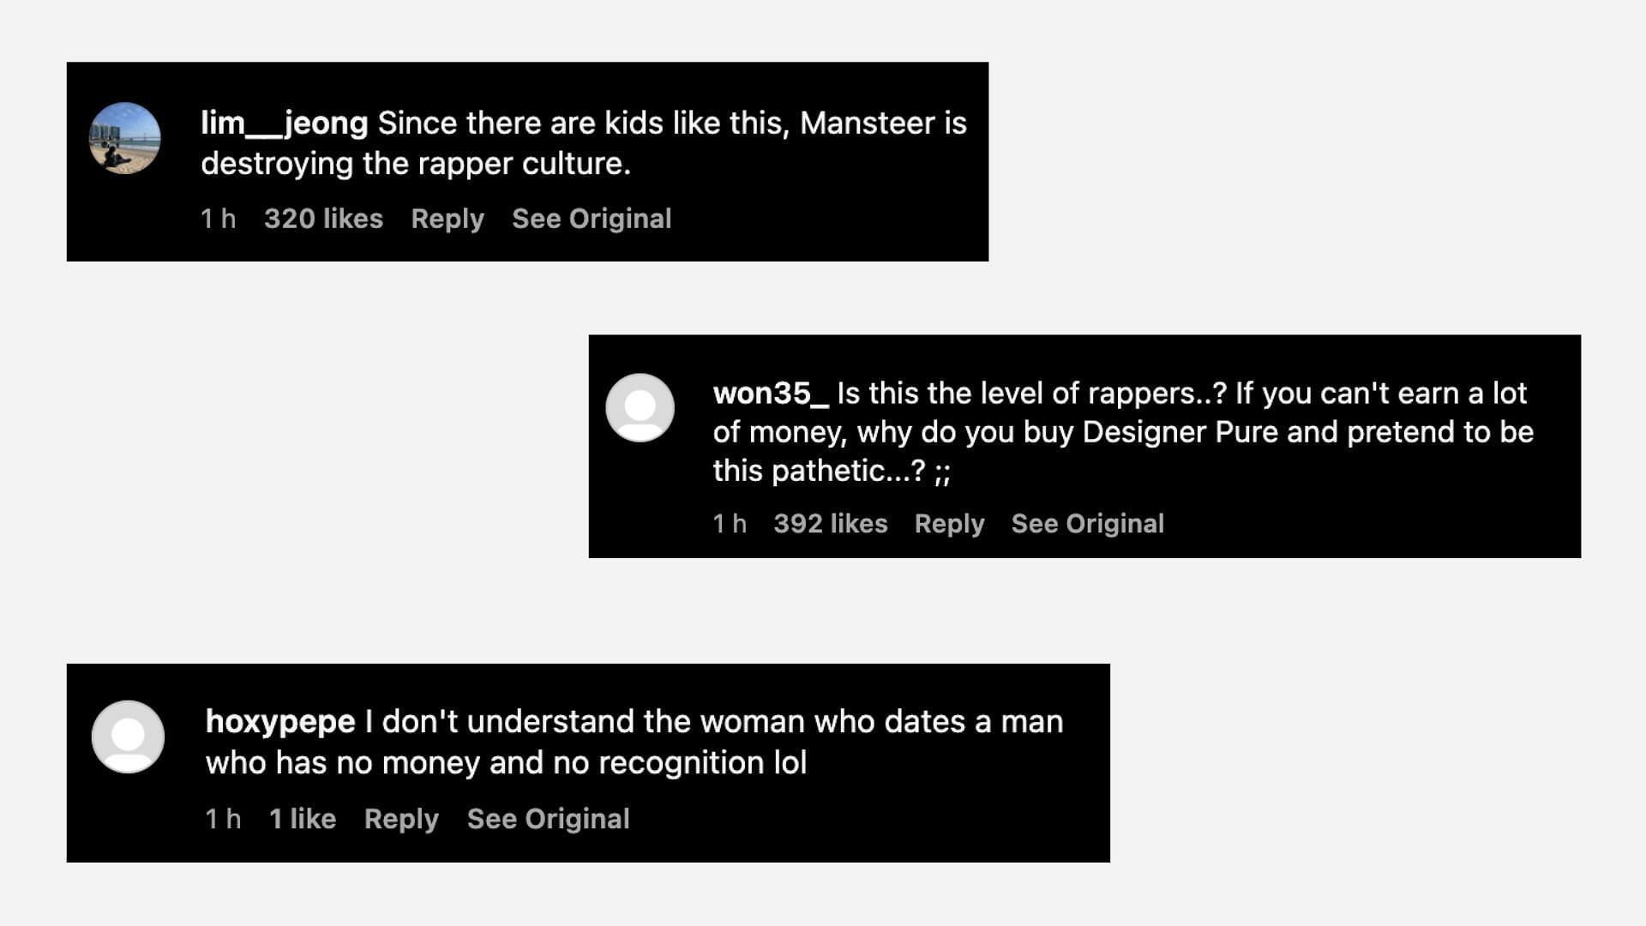Image resolution: width=1646 pixels, height=926 pixels.
Task: Reply to won35_'s comment
Action: (x=949, y=524)
